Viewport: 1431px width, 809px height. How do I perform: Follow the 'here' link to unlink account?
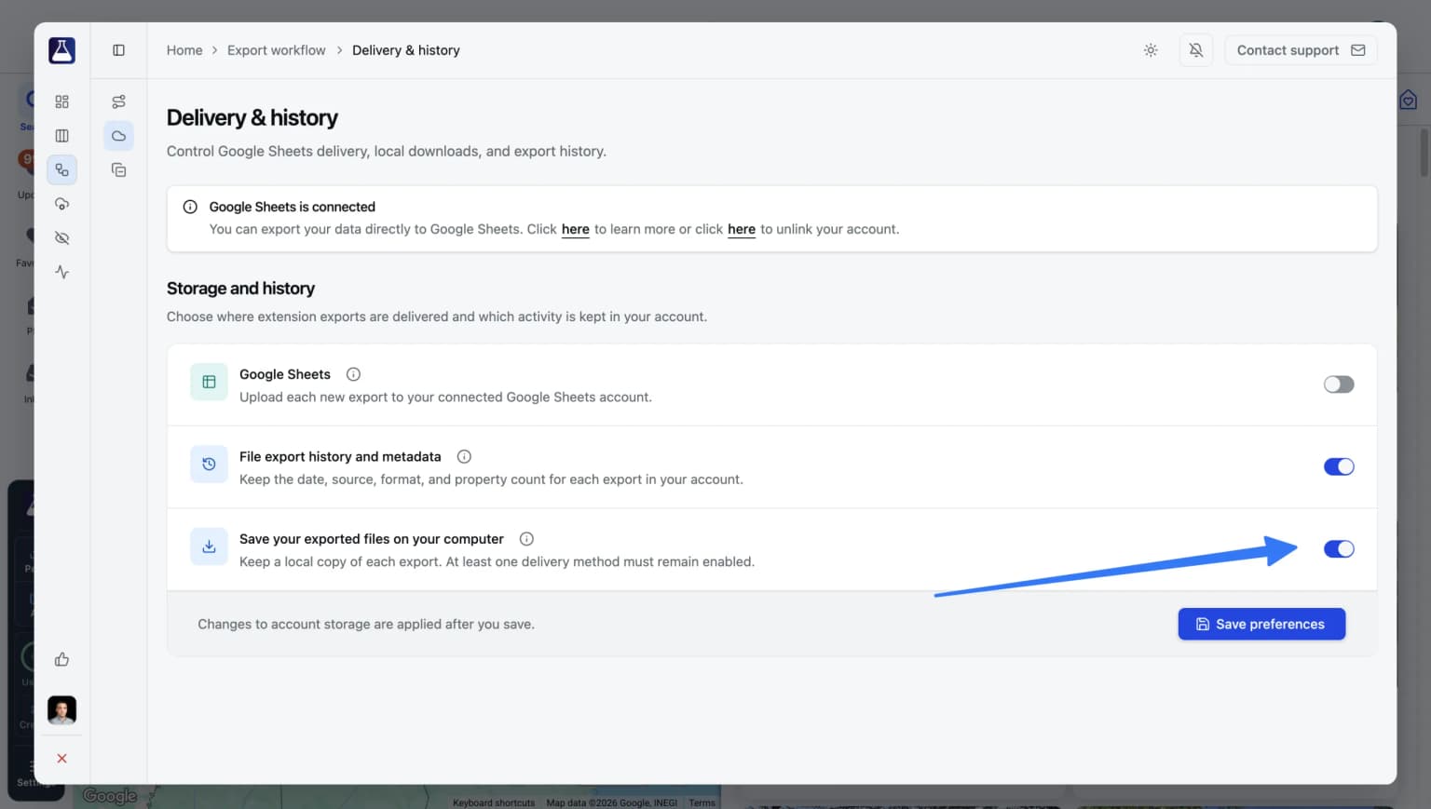point(742,229)
